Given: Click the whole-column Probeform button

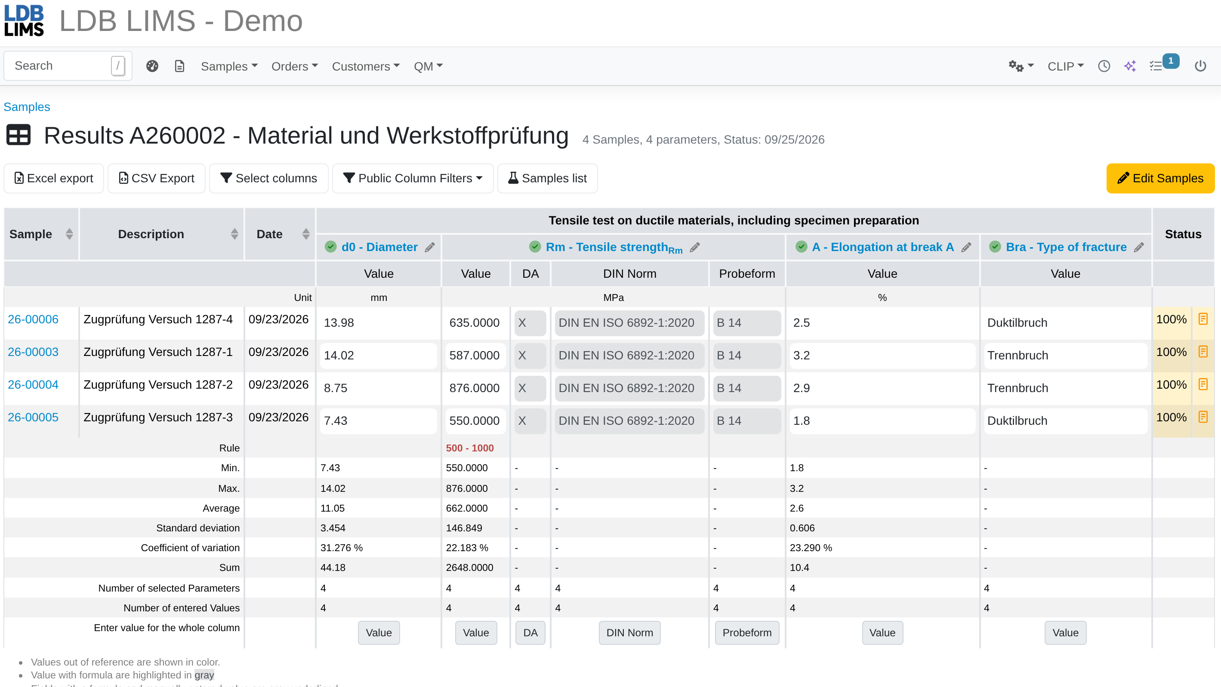Looking at the screenshot, I should click(x=747, y=633).
